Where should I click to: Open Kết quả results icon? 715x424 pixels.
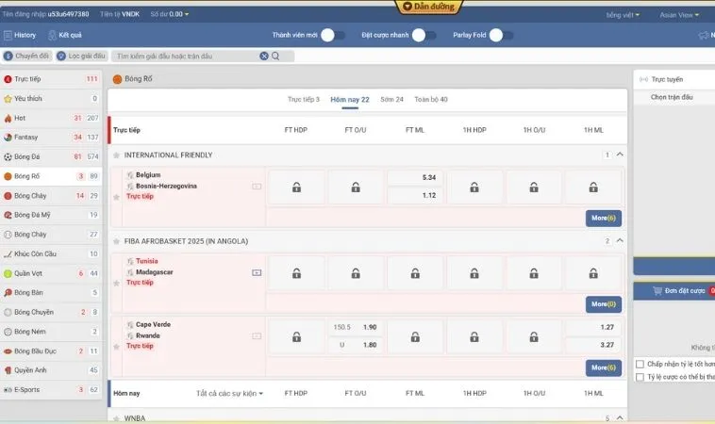tap(52, 35)
